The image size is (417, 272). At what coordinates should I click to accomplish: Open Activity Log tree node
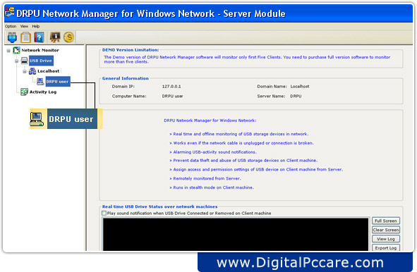[43, 92]
